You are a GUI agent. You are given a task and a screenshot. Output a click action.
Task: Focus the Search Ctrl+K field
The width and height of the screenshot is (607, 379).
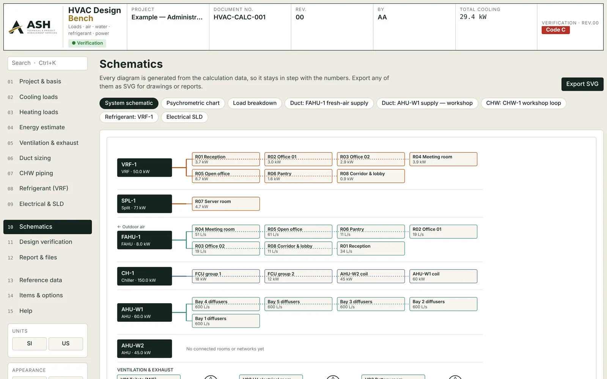pyautogui.click(x=48, y=63)
